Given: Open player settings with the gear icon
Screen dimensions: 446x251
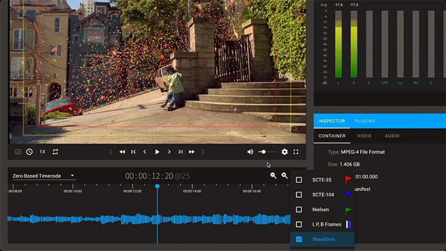Looking at the screenshot, I should point(285,152).
